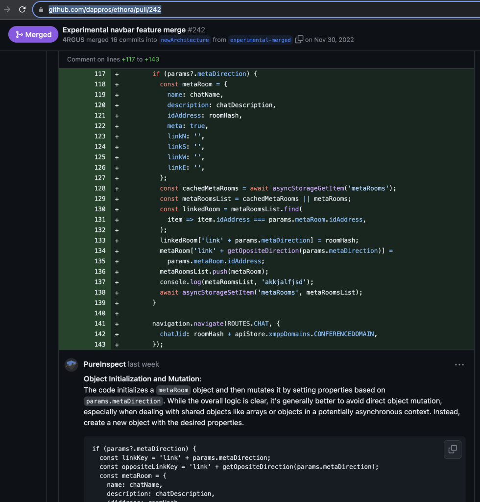Click the browser forward arrow
The height and width of the screenshot is (502, 480).
click(x=7, y=10)
